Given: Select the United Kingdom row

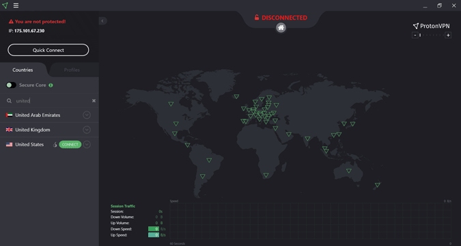Looking at the screenshot, I should 49,130.
